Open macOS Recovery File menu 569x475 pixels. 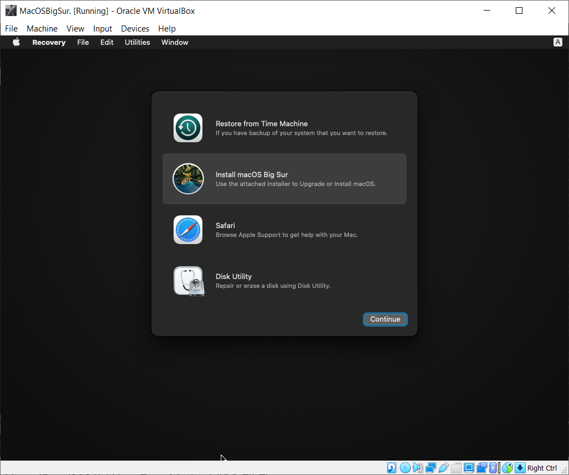(x=83, y=43)
